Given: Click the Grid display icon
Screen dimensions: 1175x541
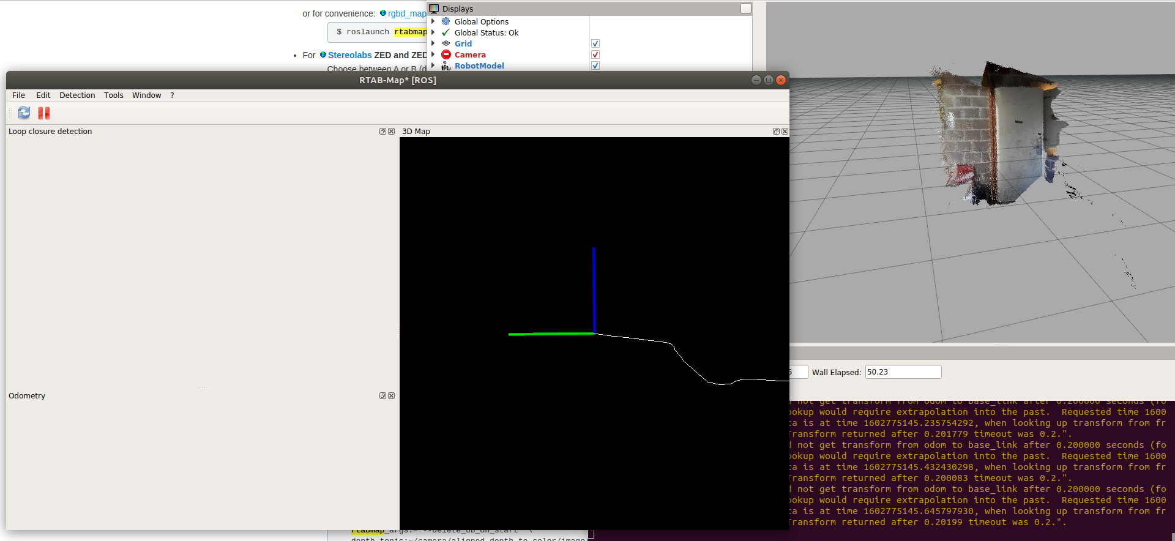Looking at the screenshot, I should pos(446,43).
